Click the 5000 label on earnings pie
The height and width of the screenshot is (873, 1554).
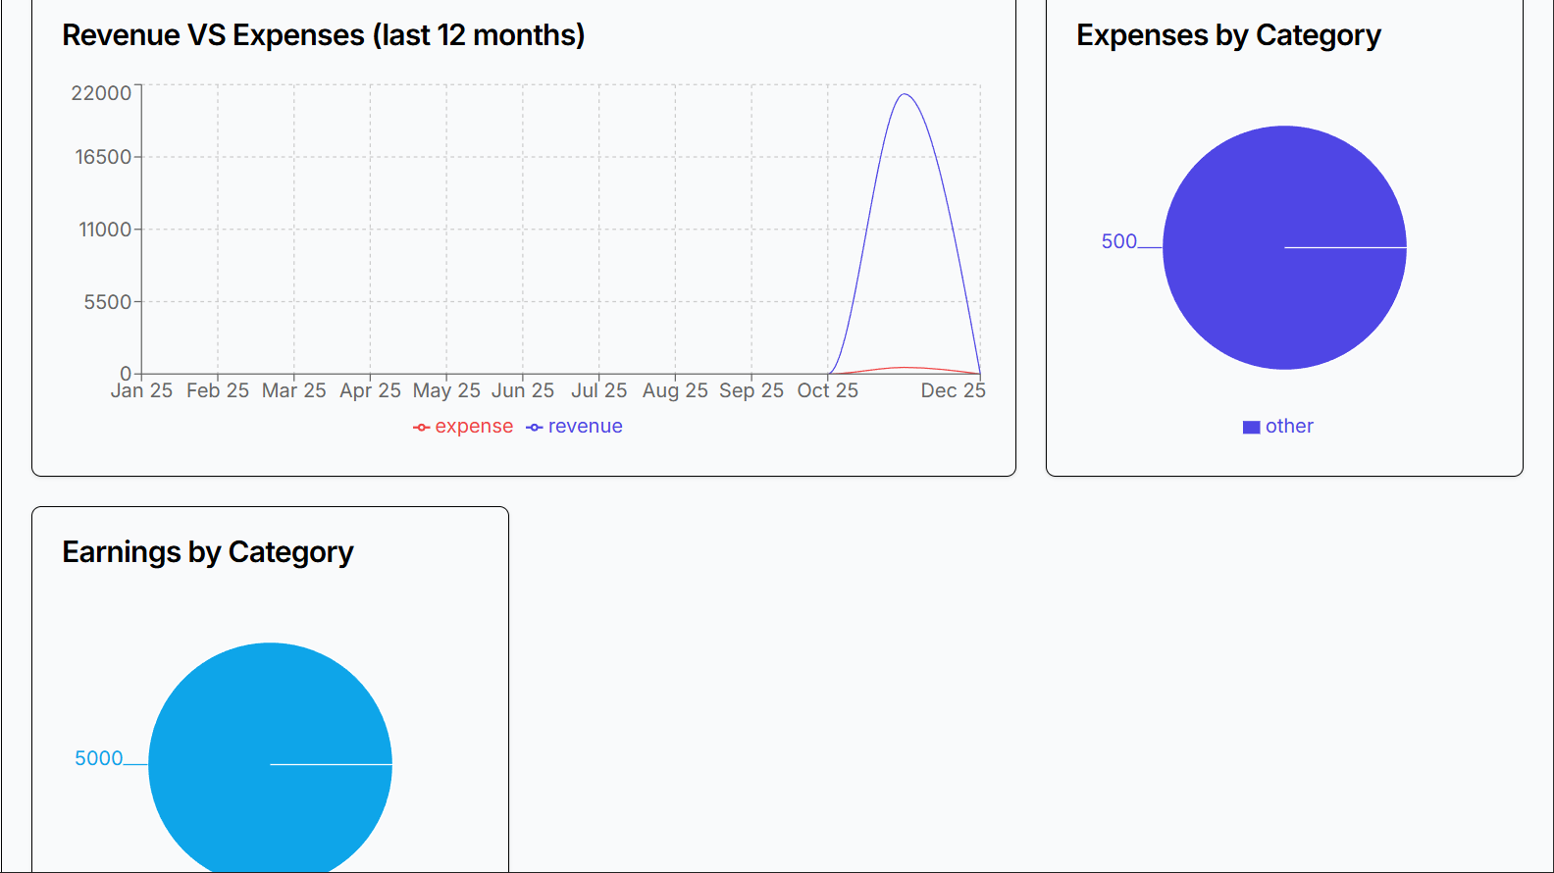coord(99,758)
